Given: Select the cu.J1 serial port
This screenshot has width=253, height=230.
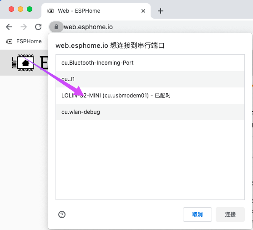Looking at the screenshot, I should tap(150, 79).
